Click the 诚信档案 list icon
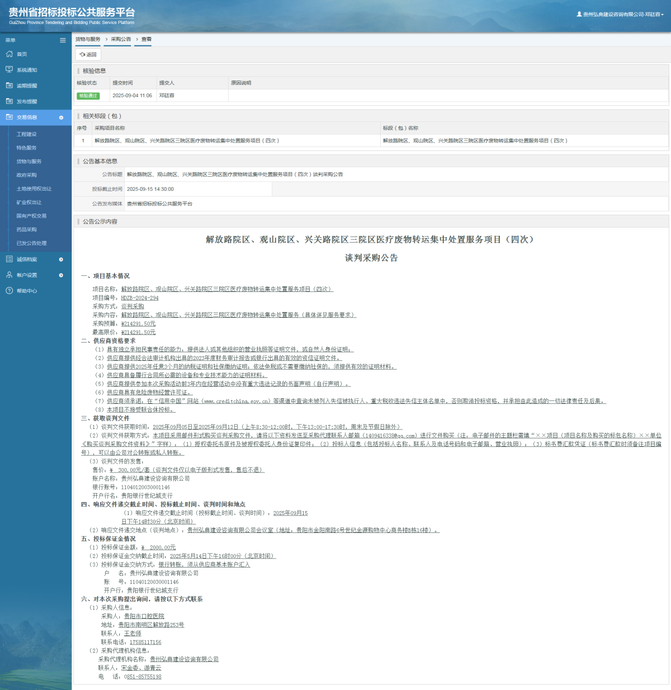Image resolution: width=671 pixels, height=690 pixels. pyautogui.click(x=9, y=259)
